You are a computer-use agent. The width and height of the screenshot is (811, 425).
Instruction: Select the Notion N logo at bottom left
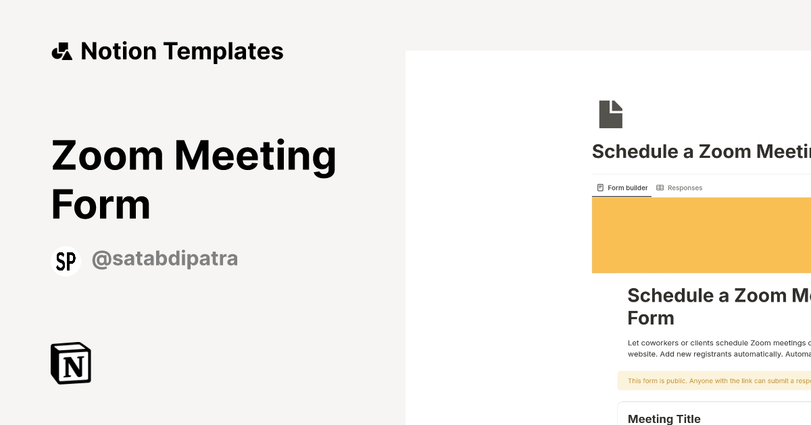(70, 363)
